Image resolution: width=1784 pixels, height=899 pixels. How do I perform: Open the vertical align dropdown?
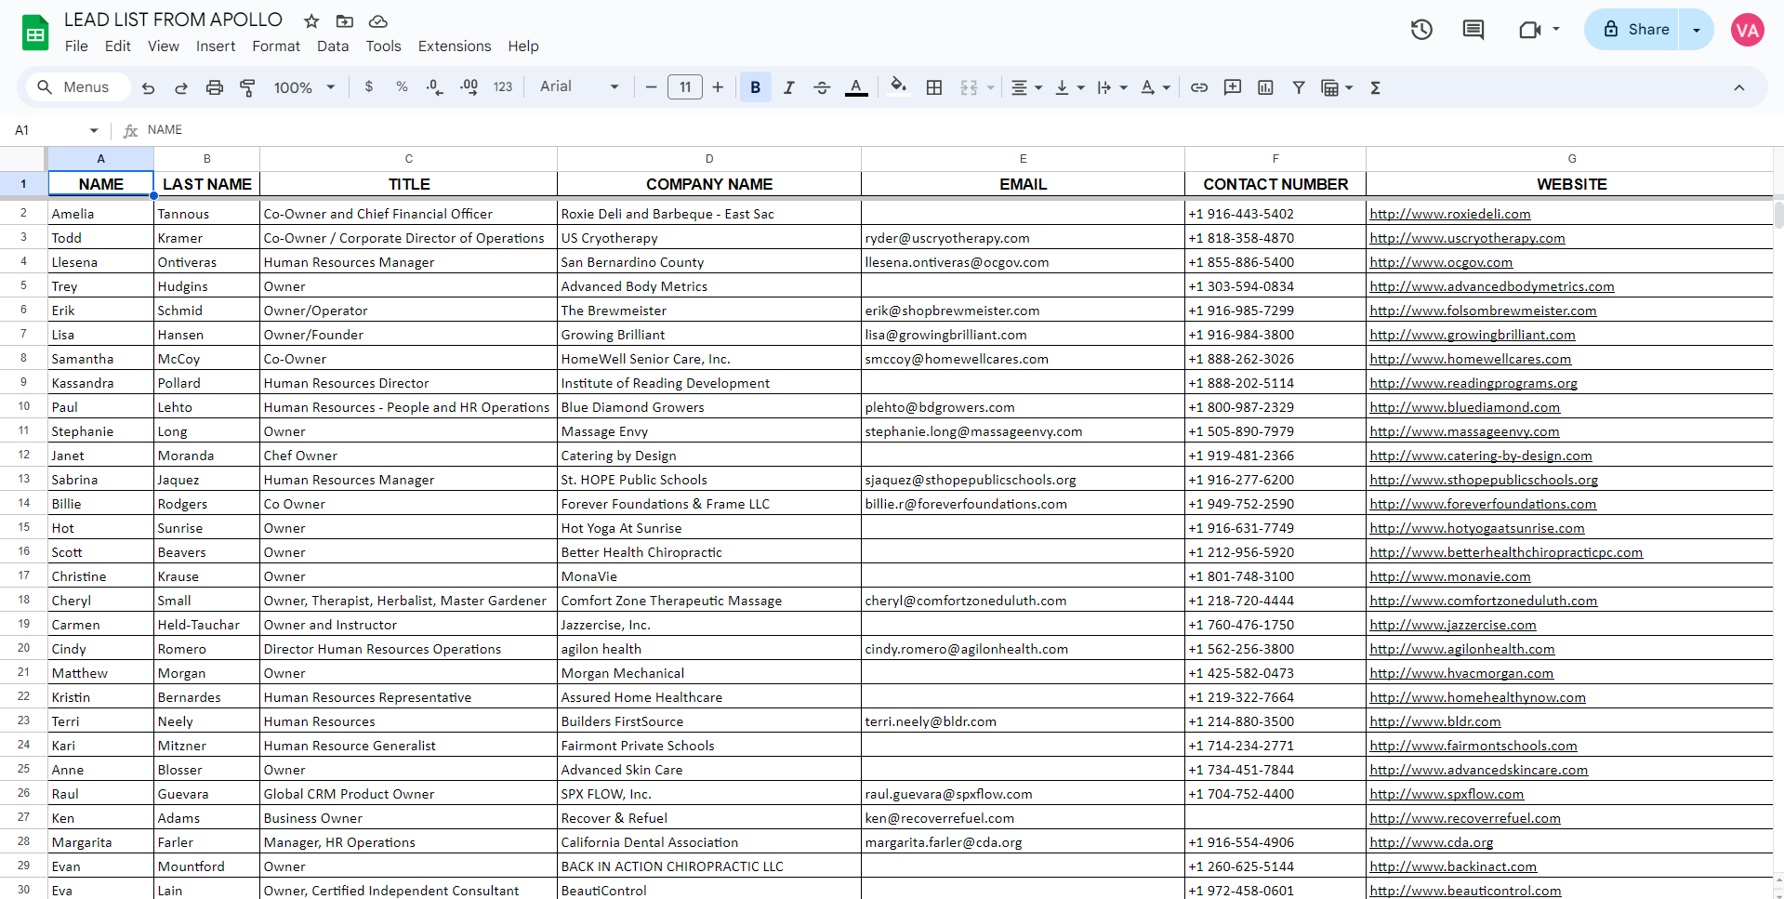click(1069, 87)
